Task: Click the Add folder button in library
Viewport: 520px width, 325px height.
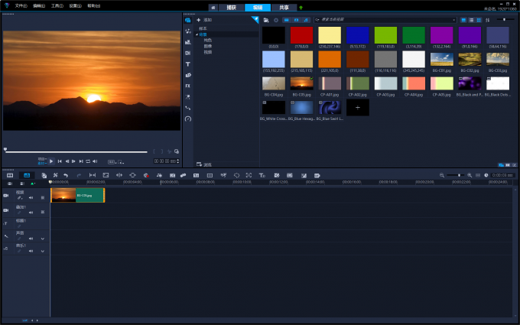Action: pos(204,20)
